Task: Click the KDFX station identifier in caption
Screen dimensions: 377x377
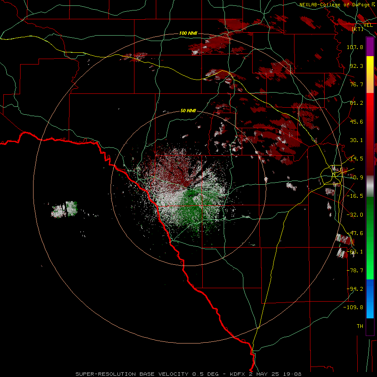Action: pyautogui.click(x=238, y=374)
